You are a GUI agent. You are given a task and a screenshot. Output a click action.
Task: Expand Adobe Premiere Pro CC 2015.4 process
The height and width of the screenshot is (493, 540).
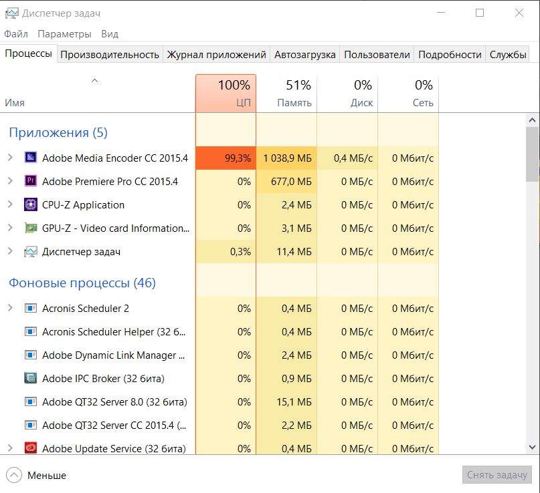point(10,181)
